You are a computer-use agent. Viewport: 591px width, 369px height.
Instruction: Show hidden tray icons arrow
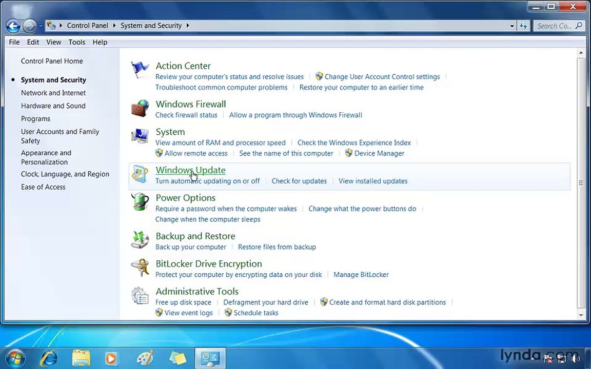[533, 359]
